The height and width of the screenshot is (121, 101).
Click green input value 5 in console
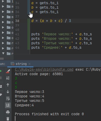pyautogui.click(x=16, y=87)
